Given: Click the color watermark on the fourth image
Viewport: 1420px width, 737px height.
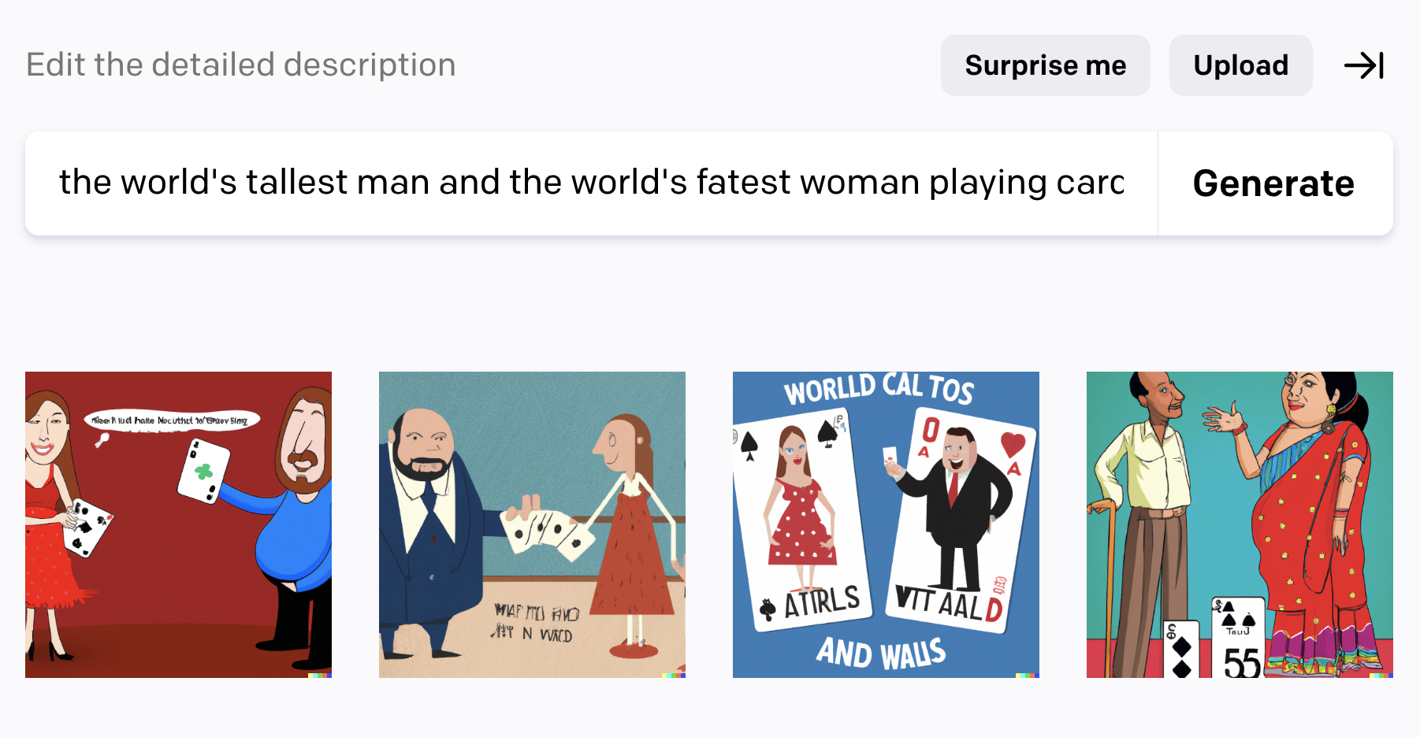Looking at the screenshot, I should pyautogui.click(x=1381, y=675).
